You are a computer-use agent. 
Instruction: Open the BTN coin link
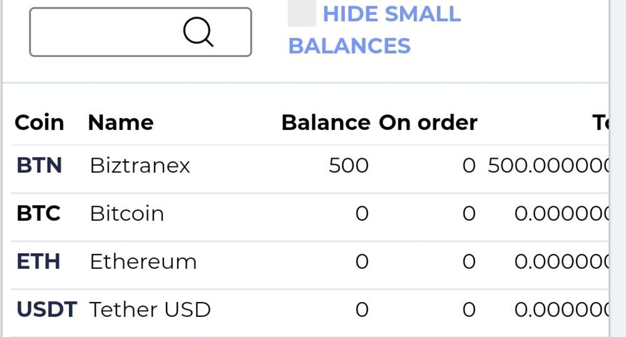click(x=39, y=166)
